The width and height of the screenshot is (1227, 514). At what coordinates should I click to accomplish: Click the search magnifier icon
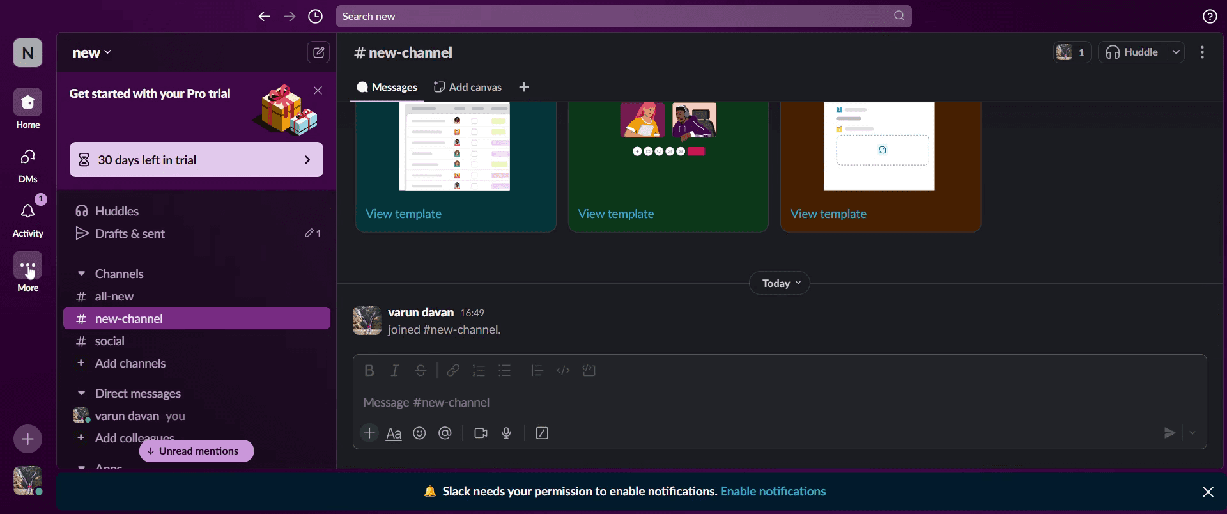tap(899, 16)
